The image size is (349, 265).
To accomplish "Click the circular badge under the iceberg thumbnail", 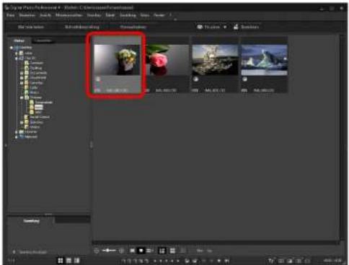I will (x=244, y=79).
